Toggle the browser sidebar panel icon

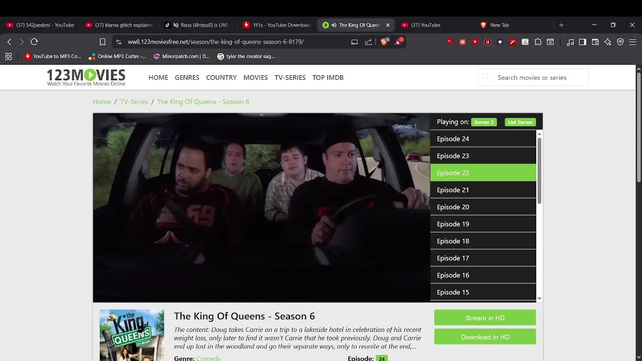point(582,42)
